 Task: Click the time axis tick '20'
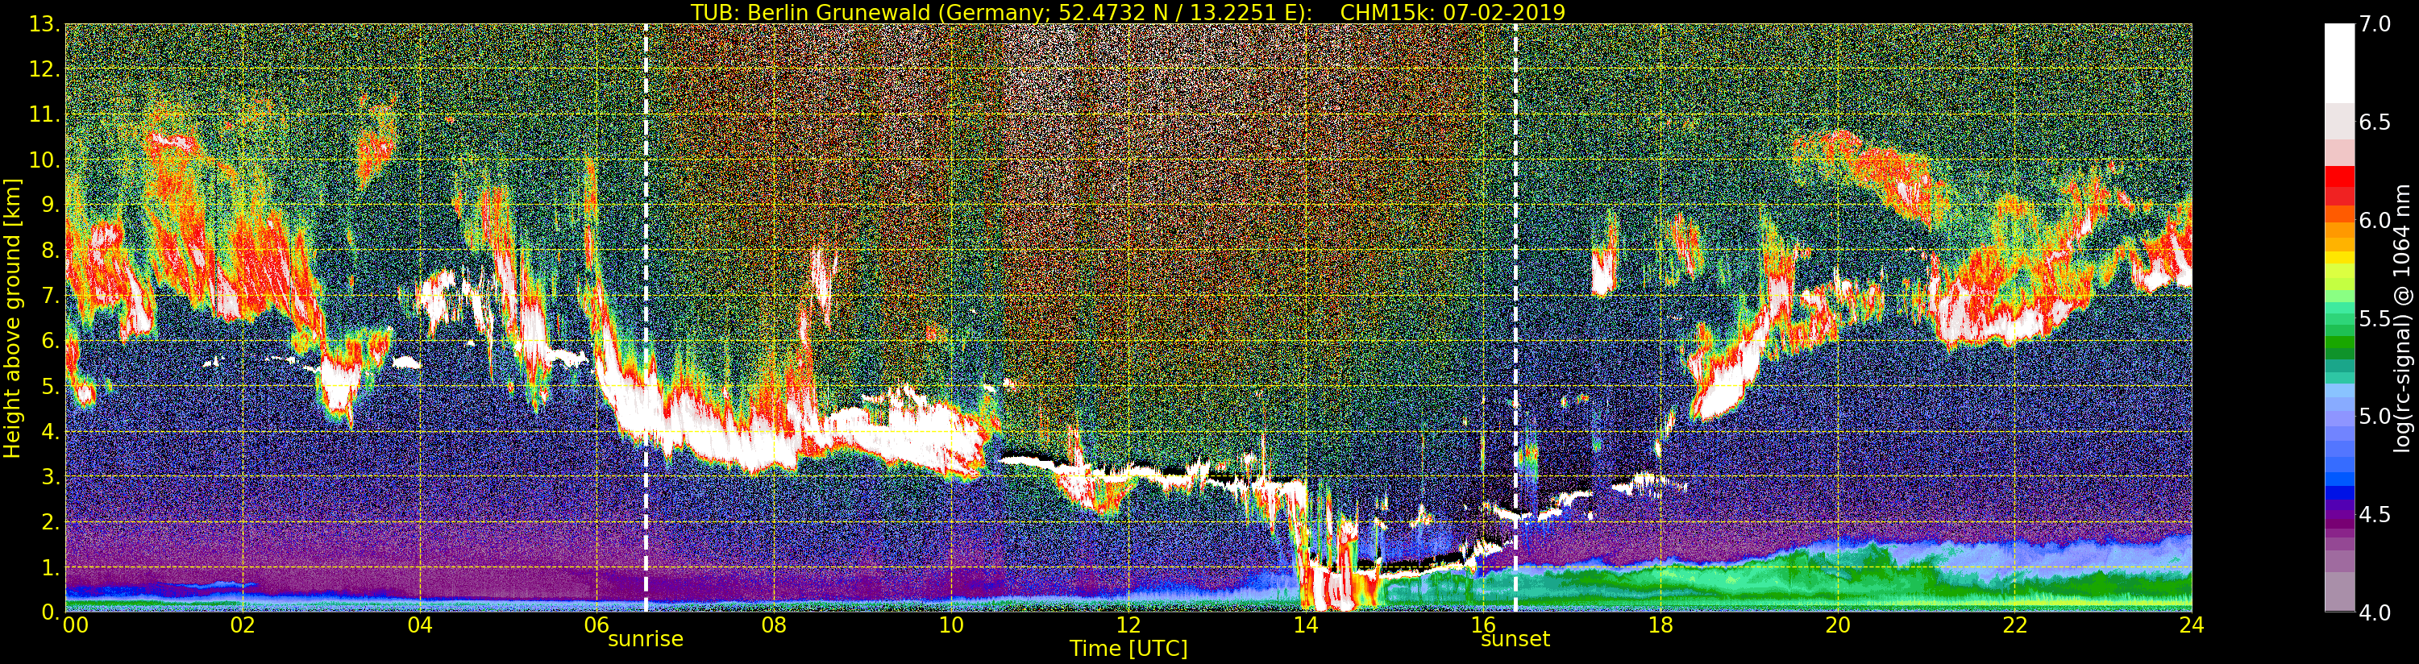click(1838, 625)
